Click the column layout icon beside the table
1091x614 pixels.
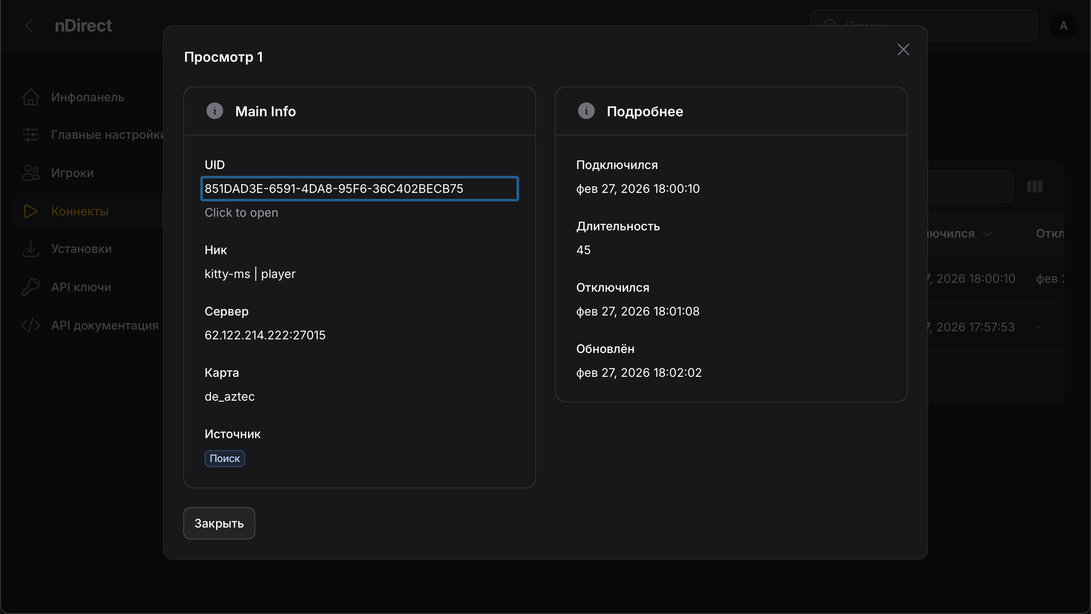click(x=1034, y=186)
